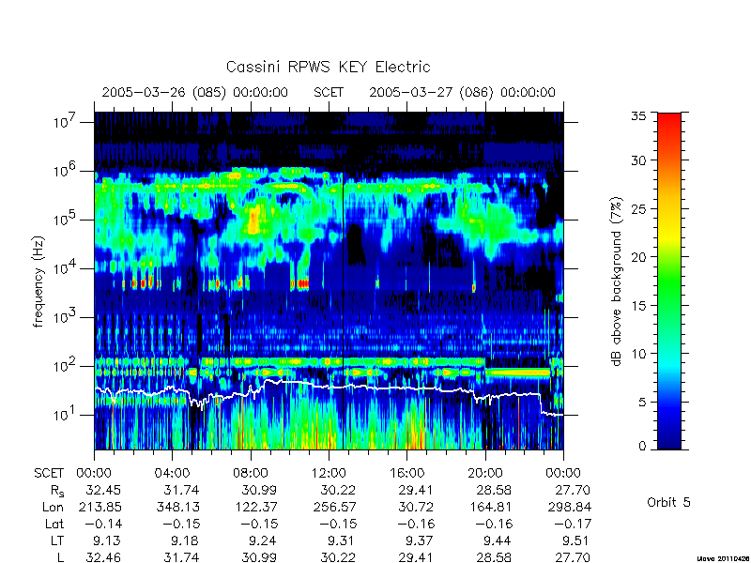
Task: Click the 10 tick on the color scale
Action: (x=638, y=354)
